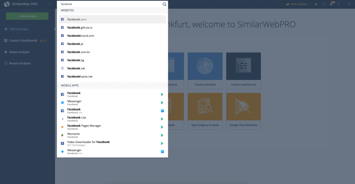This screenshot has height=184, width=355.
Task: Open the Custom Dashboards module tile
Action: click(243, 71)
